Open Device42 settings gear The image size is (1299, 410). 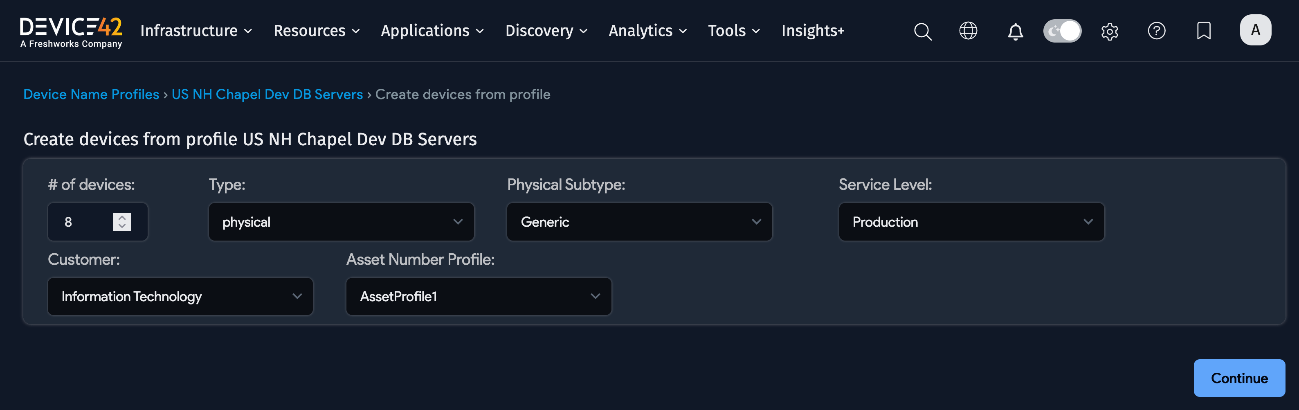coord(1109,31)
